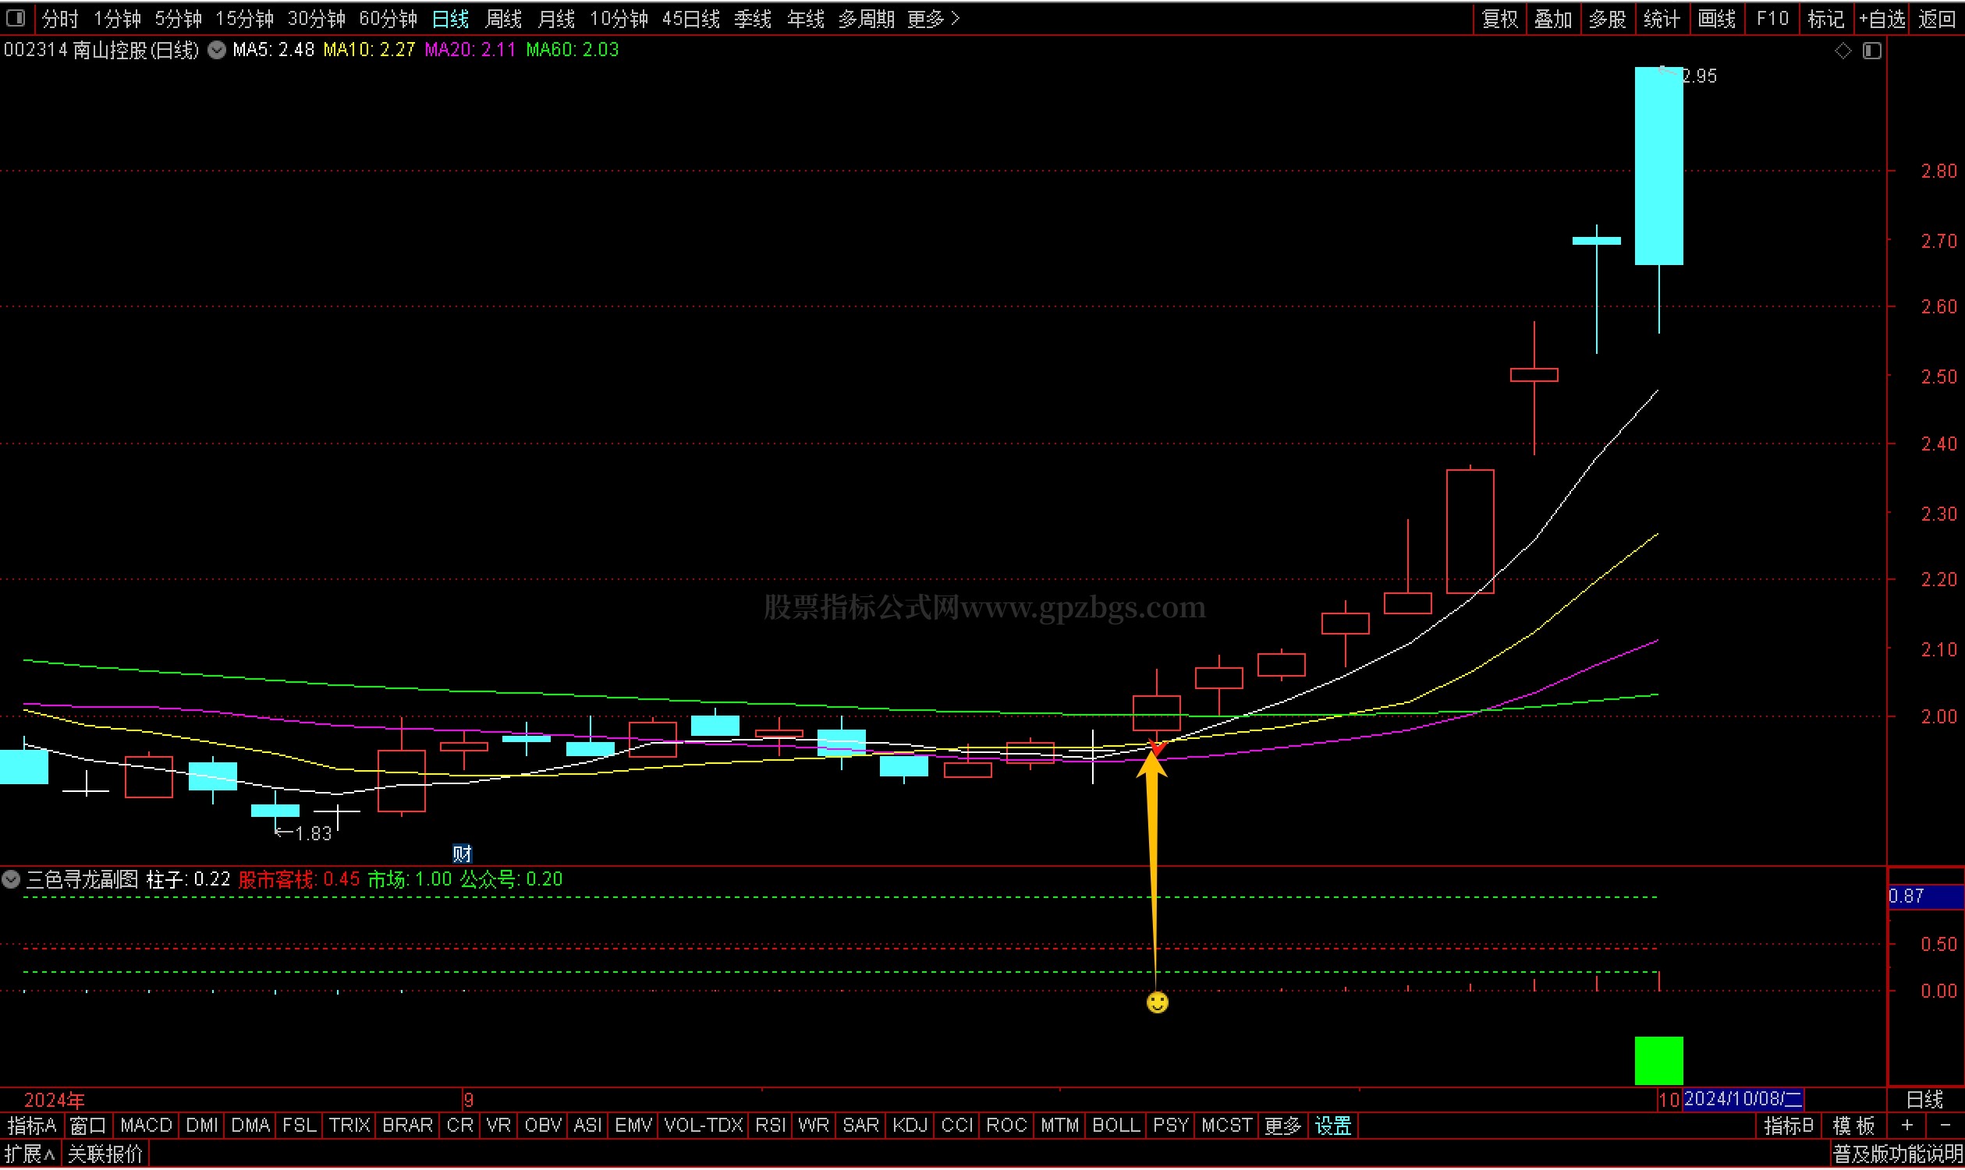Click 返回 to go back
The width and height of the screenshot is (1965, 1170).
coord(1937,19)
